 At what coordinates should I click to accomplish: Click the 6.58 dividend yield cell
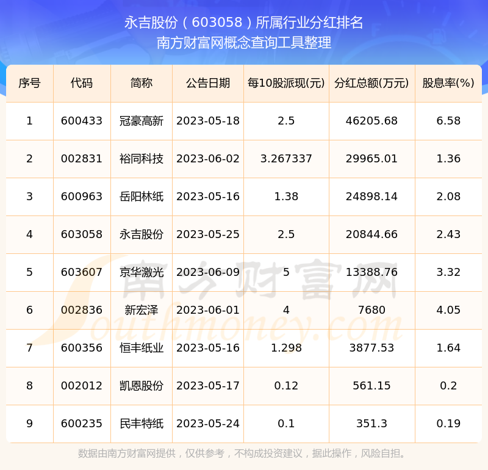coord(448,121)
